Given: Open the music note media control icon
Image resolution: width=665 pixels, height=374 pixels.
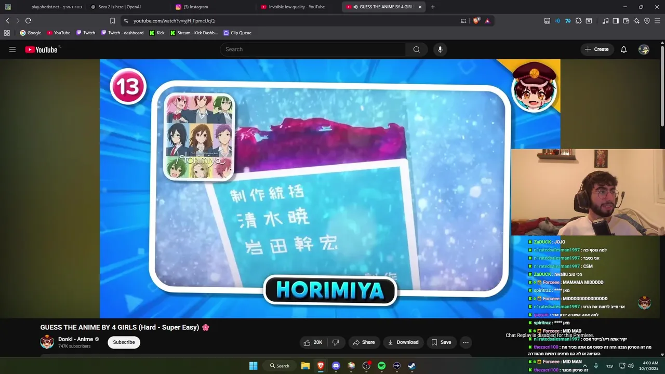Looking at the screenshot, I should point(605,21).
